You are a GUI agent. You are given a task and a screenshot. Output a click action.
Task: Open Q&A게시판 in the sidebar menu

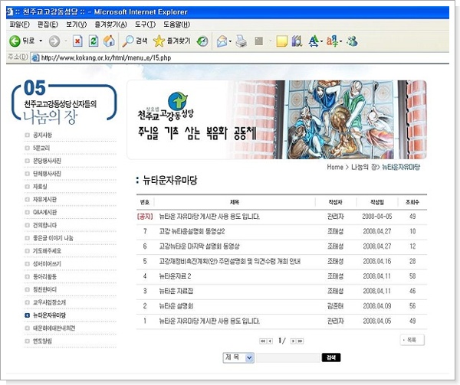tap(44, 212)
